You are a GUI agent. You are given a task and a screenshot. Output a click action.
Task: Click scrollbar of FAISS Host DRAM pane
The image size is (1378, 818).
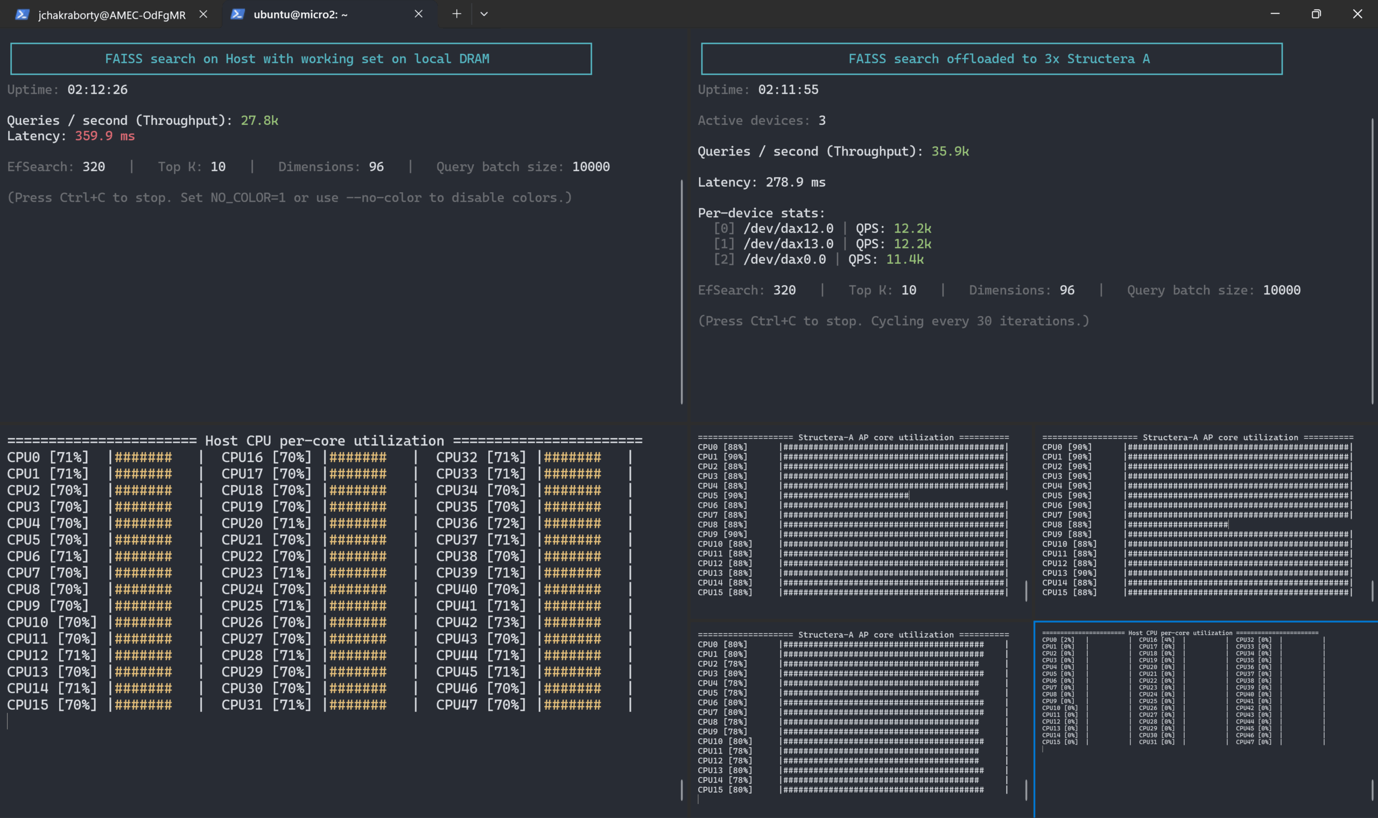(682, 291)
